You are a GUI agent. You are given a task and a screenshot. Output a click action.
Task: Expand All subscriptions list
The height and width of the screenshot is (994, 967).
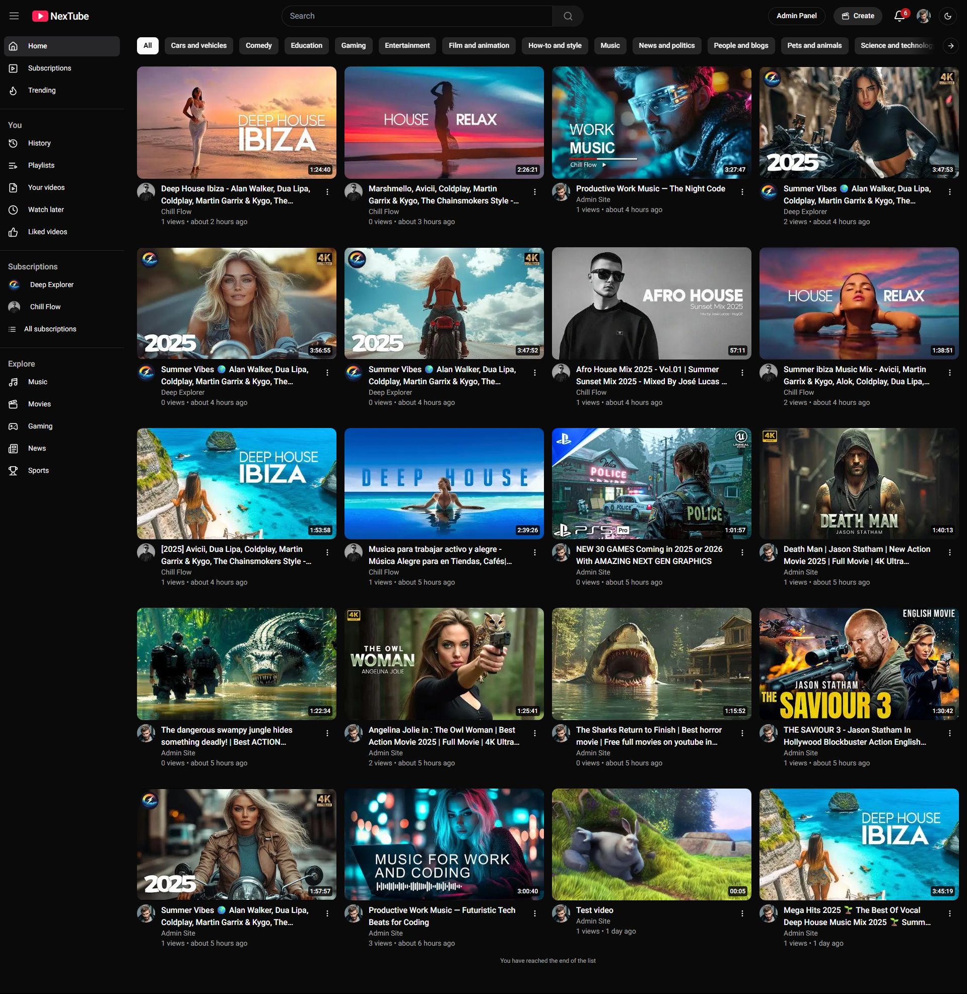pos(50,329)
